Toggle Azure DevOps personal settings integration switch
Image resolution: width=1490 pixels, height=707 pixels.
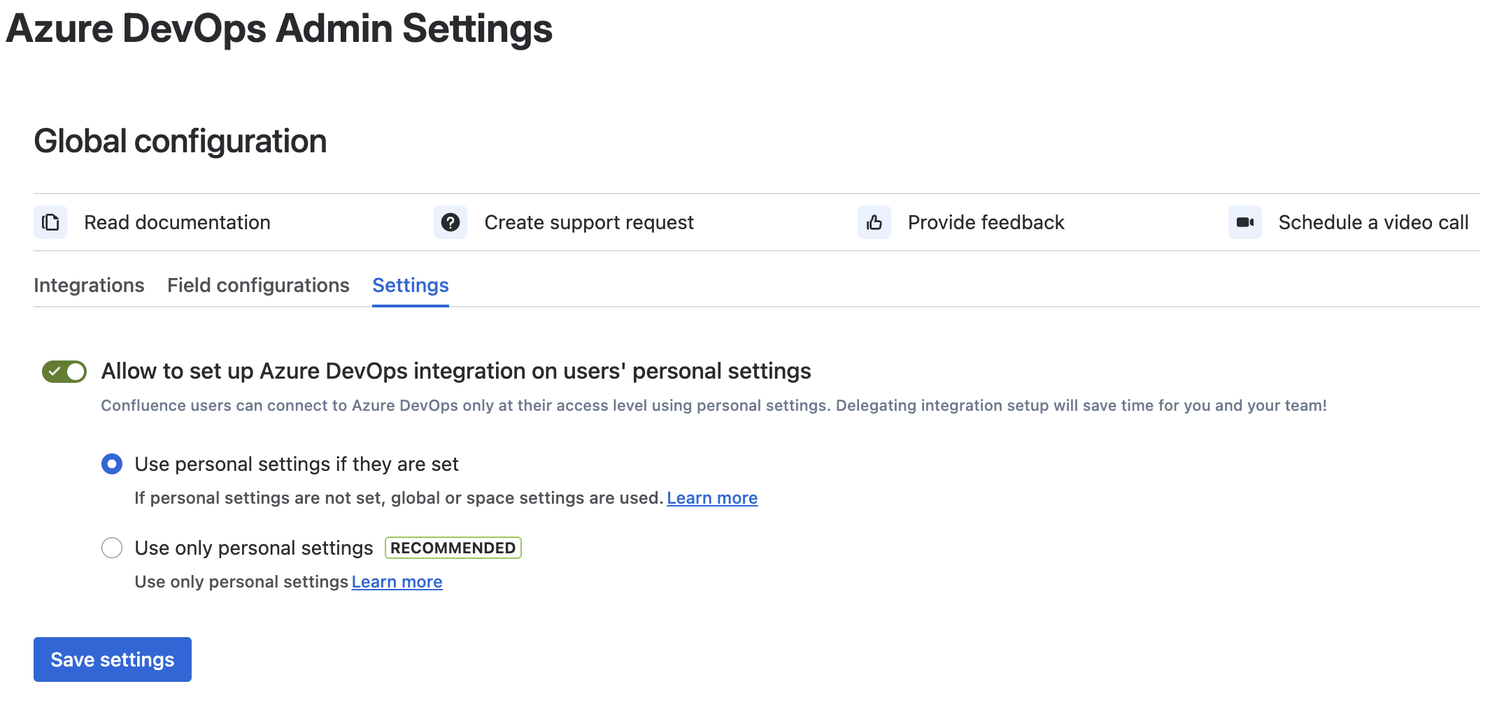click(x=64, y=372)
